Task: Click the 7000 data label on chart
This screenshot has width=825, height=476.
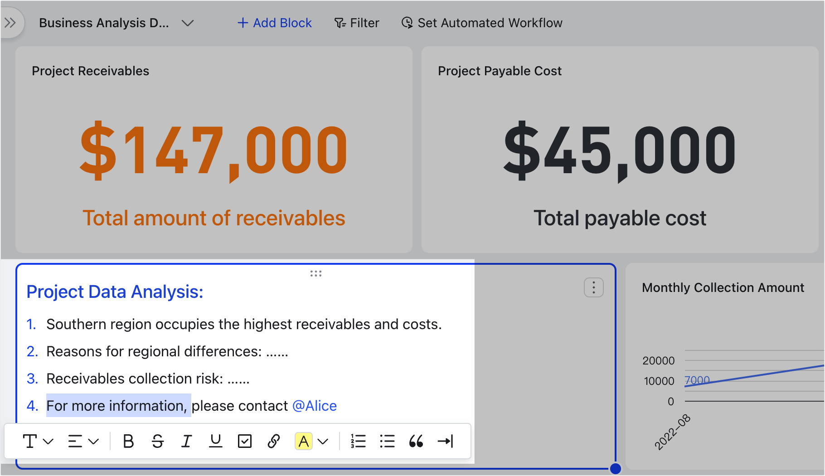Action: pos(697,380)
